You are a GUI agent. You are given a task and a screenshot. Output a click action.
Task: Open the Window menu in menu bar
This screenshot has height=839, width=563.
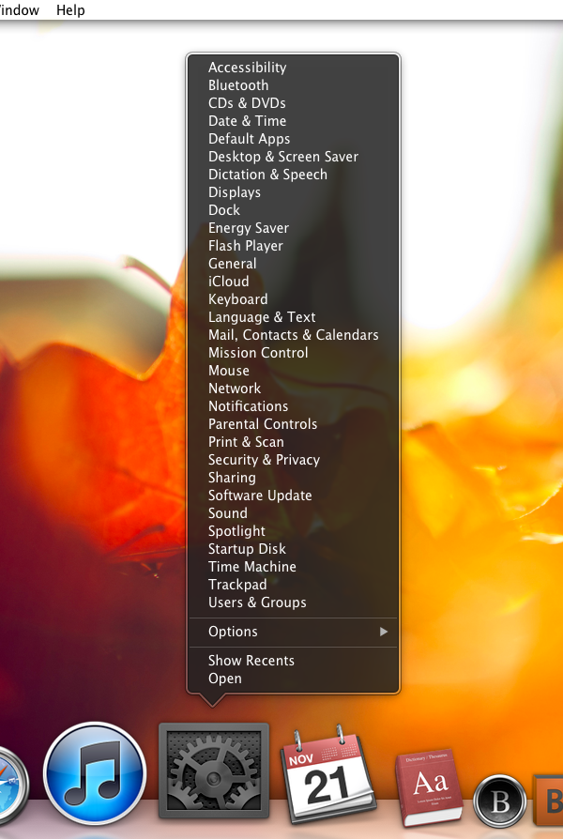(20, 10)
